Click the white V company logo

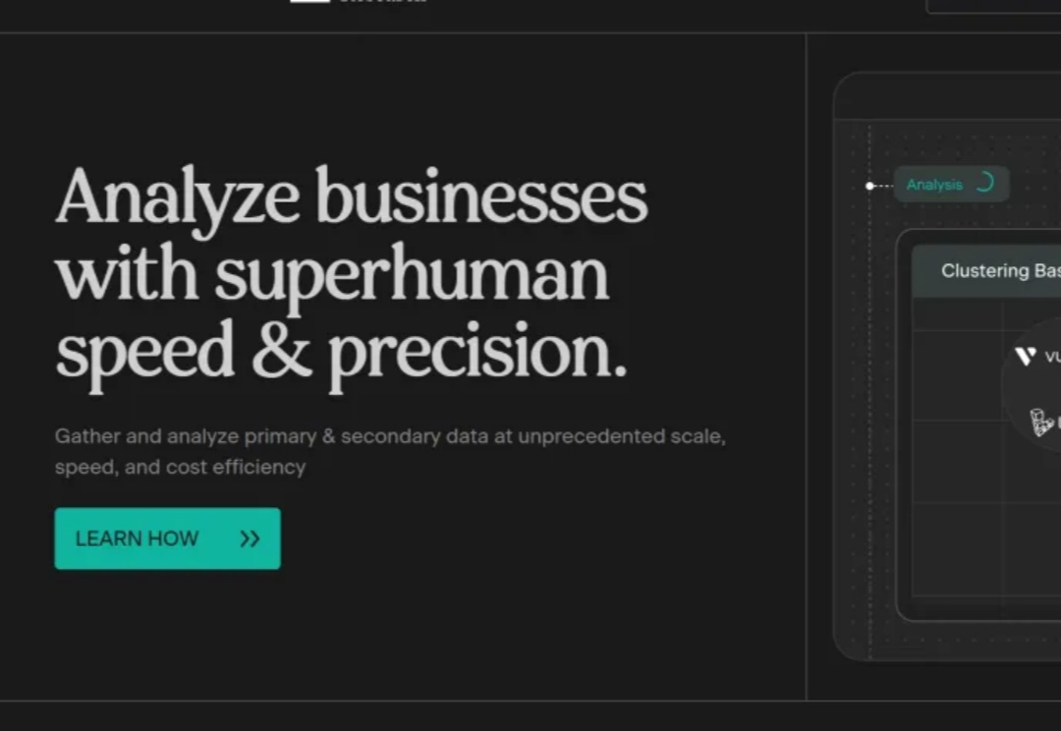[1025, 356]
